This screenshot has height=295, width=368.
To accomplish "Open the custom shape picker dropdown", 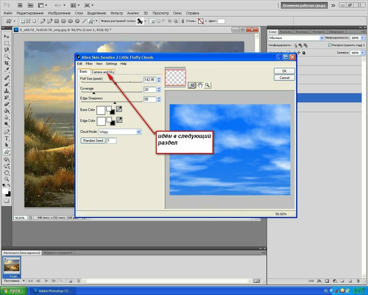I will coord(145,21).
